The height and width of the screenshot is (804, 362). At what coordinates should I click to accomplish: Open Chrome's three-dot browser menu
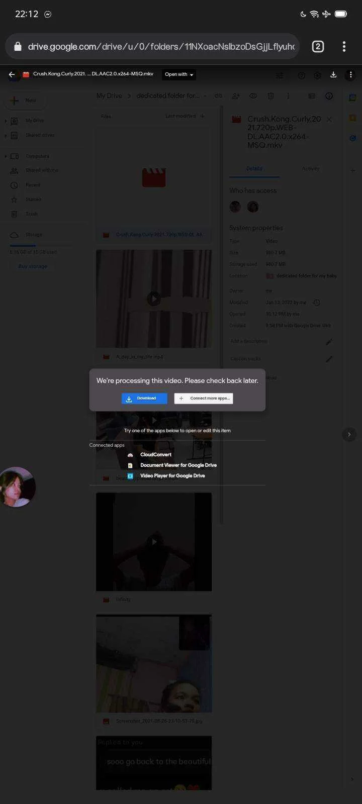(x=344, y=47)
